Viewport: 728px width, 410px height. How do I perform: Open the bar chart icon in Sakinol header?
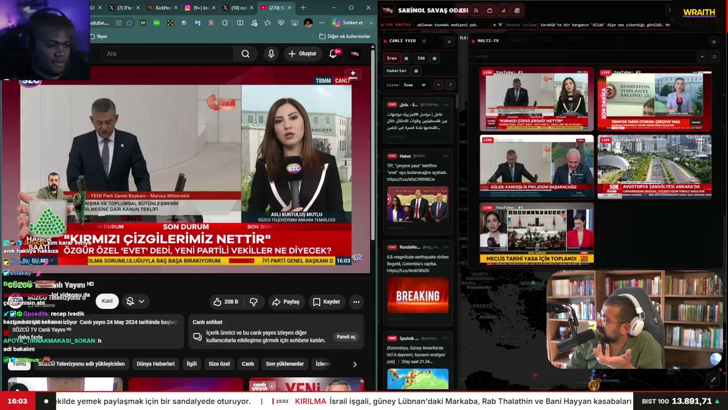tap(503, 10)
